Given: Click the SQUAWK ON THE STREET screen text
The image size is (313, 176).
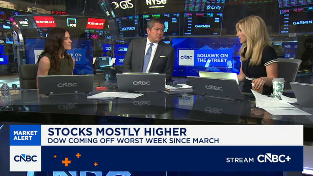Looking at the screenshot, I should tap(212, 58).
